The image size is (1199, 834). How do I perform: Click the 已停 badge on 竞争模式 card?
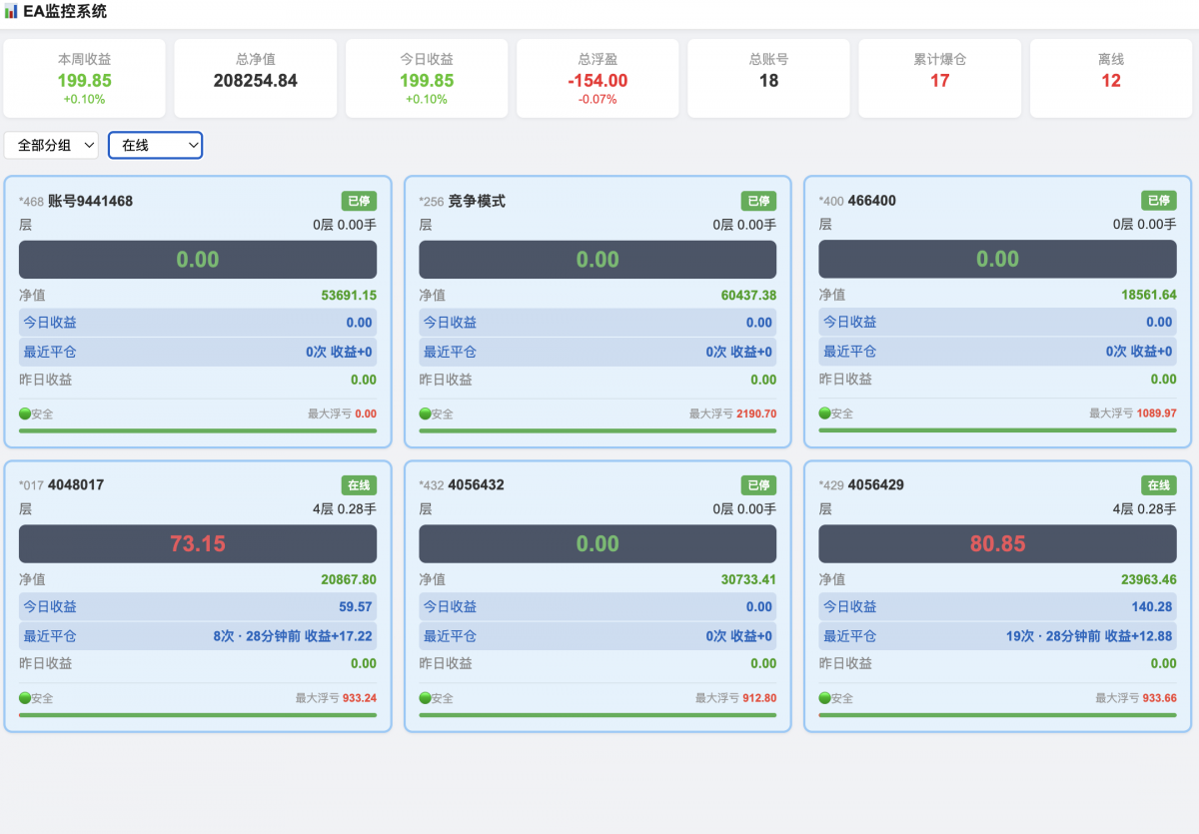pyautogui.click(x=758, y=201)
